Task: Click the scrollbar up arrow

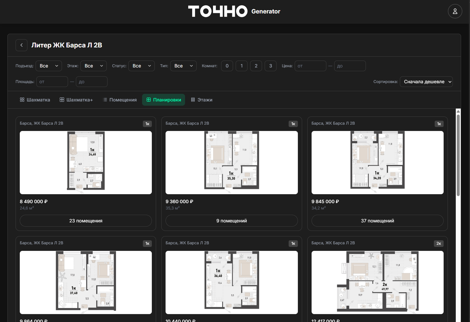Action: 458,111
